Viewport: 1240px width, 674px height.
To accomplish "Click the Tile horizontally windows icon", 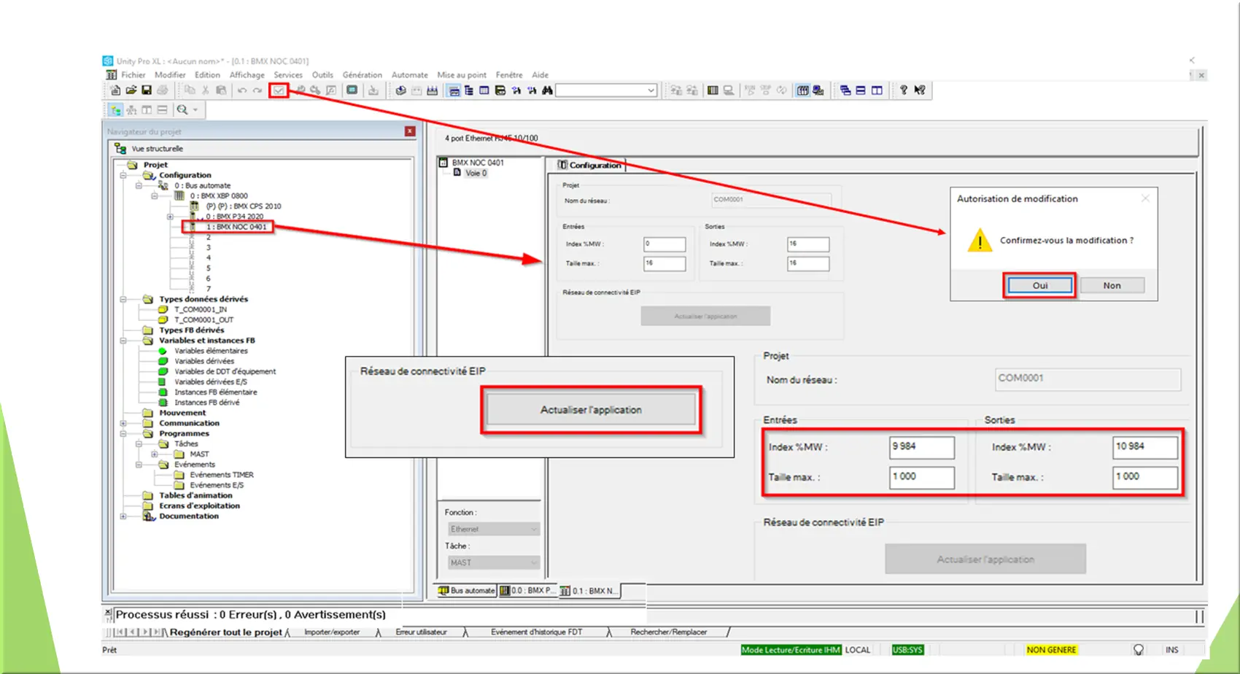I will [x=861, y=90].
